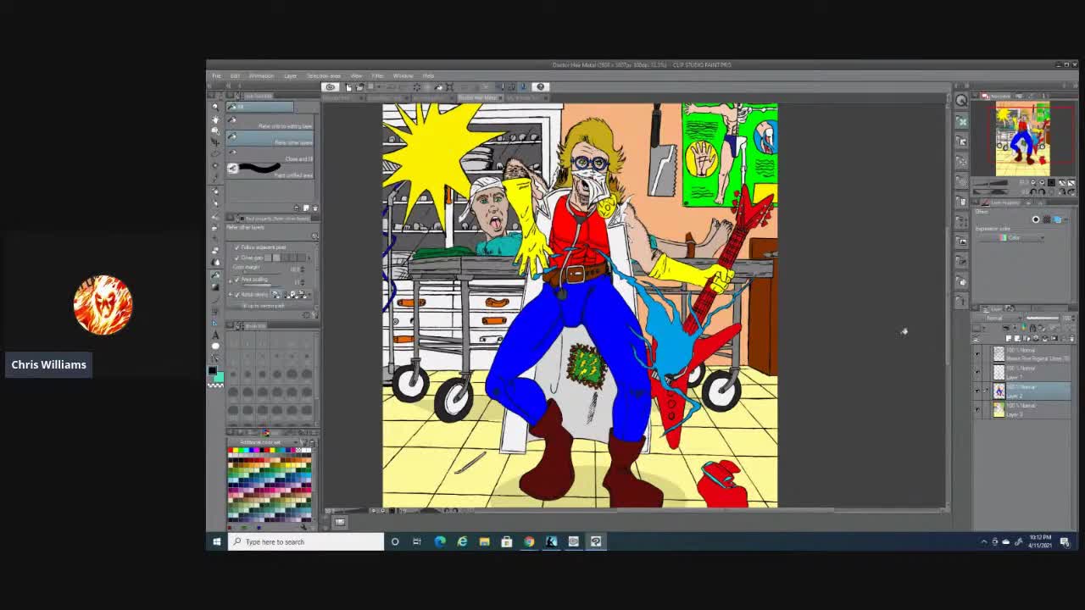This screenshot has height=610, width=1085.
Task: Hide the Original Lines top layer
Action: pyautogui.click(x=977, y=353)
